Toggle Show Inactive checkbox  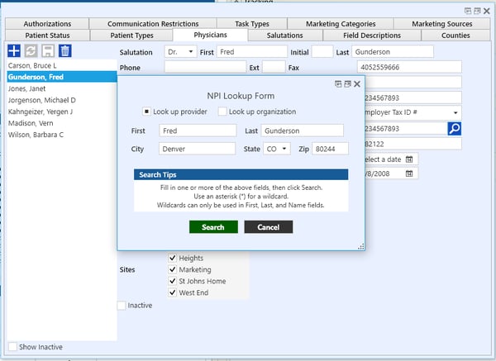12,346
